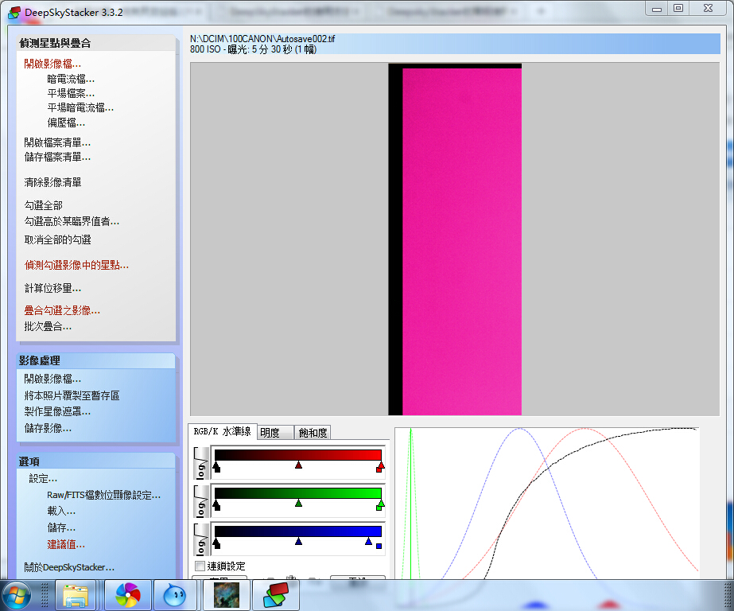Click 關於DeepSkyStacker... about link
Viewport: 734px width, 611px height.
coord(69,567)
